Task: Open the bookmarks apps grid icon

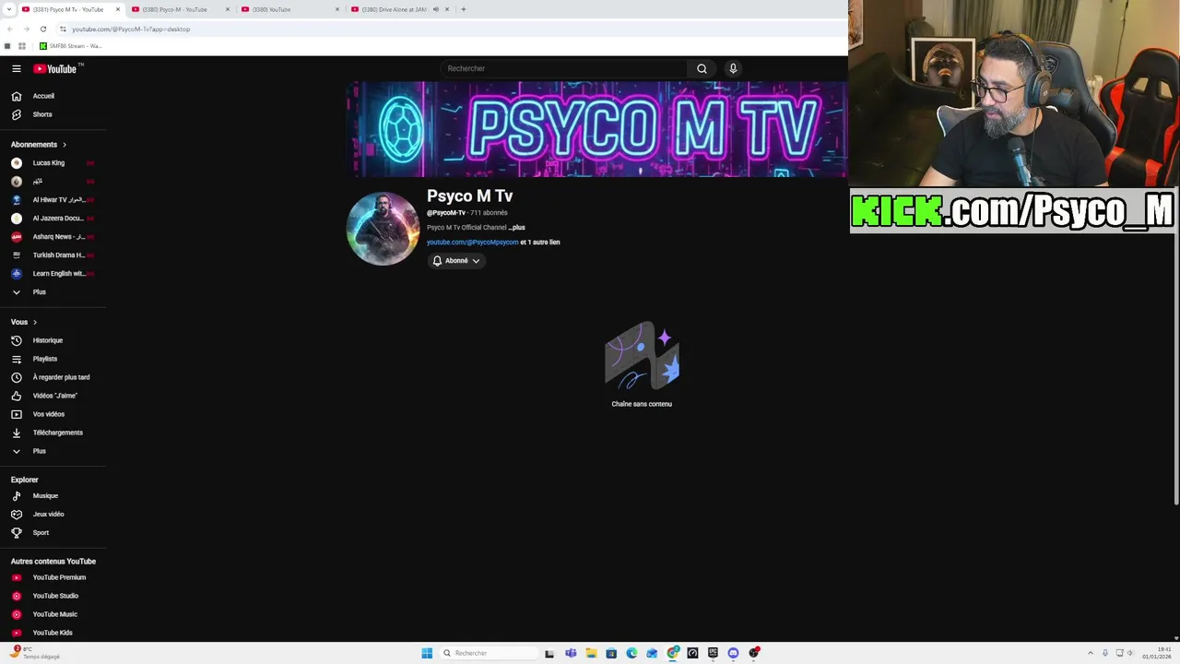Action: pyautogui.click(x=22, y=46)
